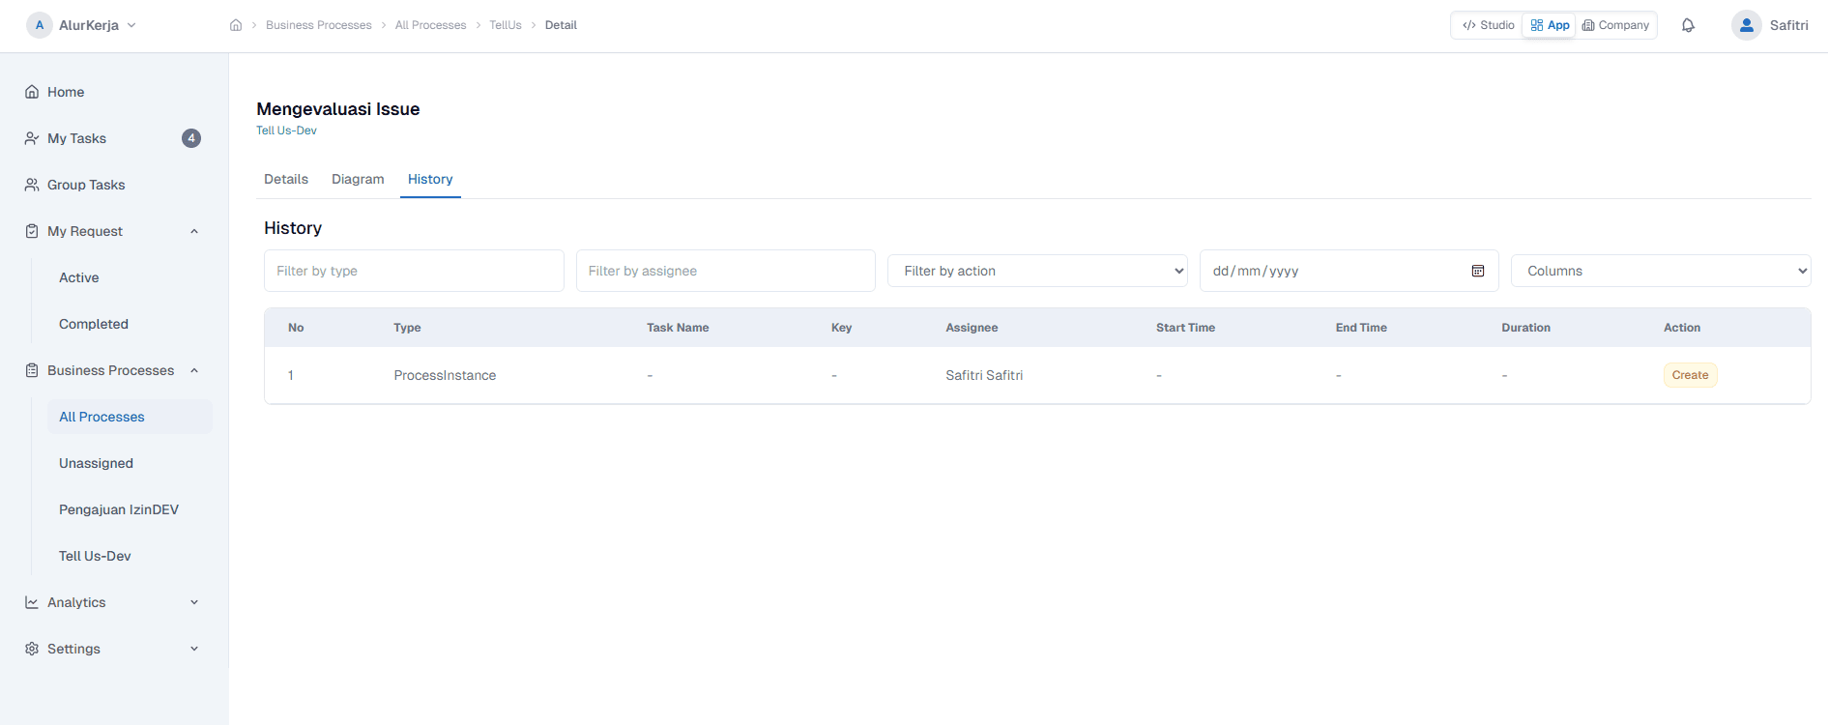Open notifications bell icon
1828x725 pixels.
(1688, 25)
